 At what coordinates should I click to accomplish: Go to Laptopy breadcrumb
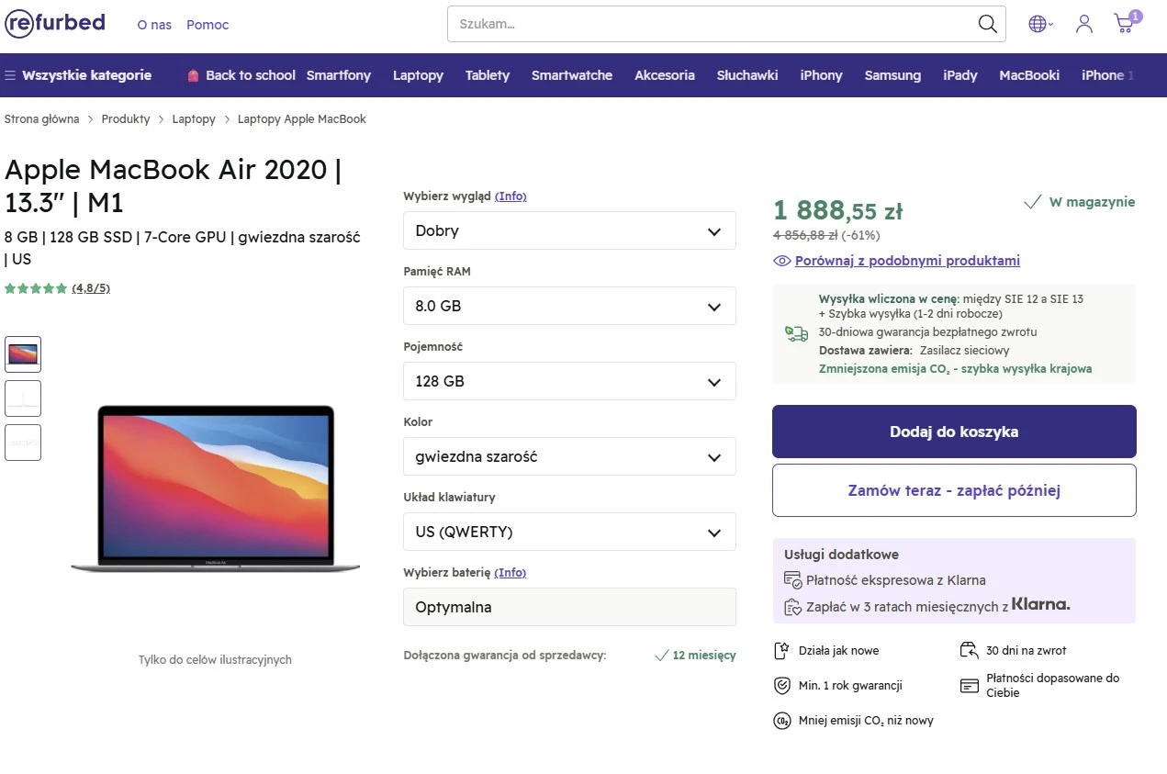point(194,119)
